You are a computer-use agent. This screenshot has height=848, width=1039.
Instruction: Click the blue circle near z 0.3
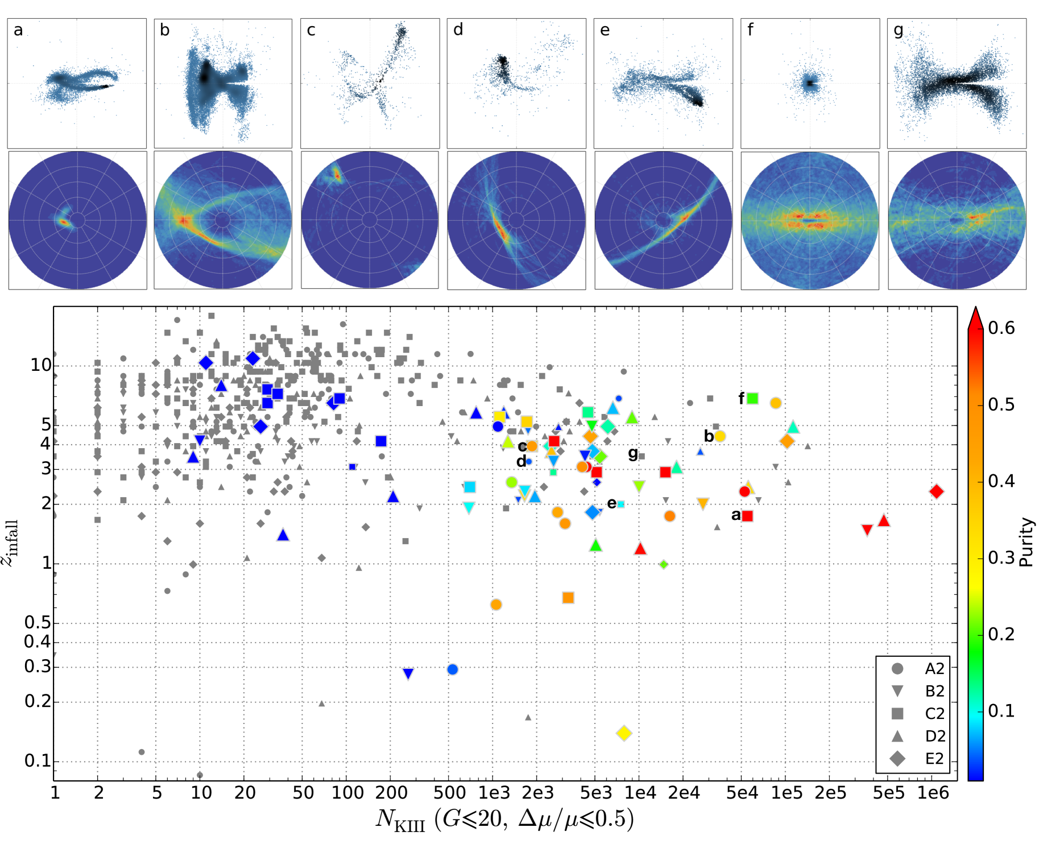(453, 669)
